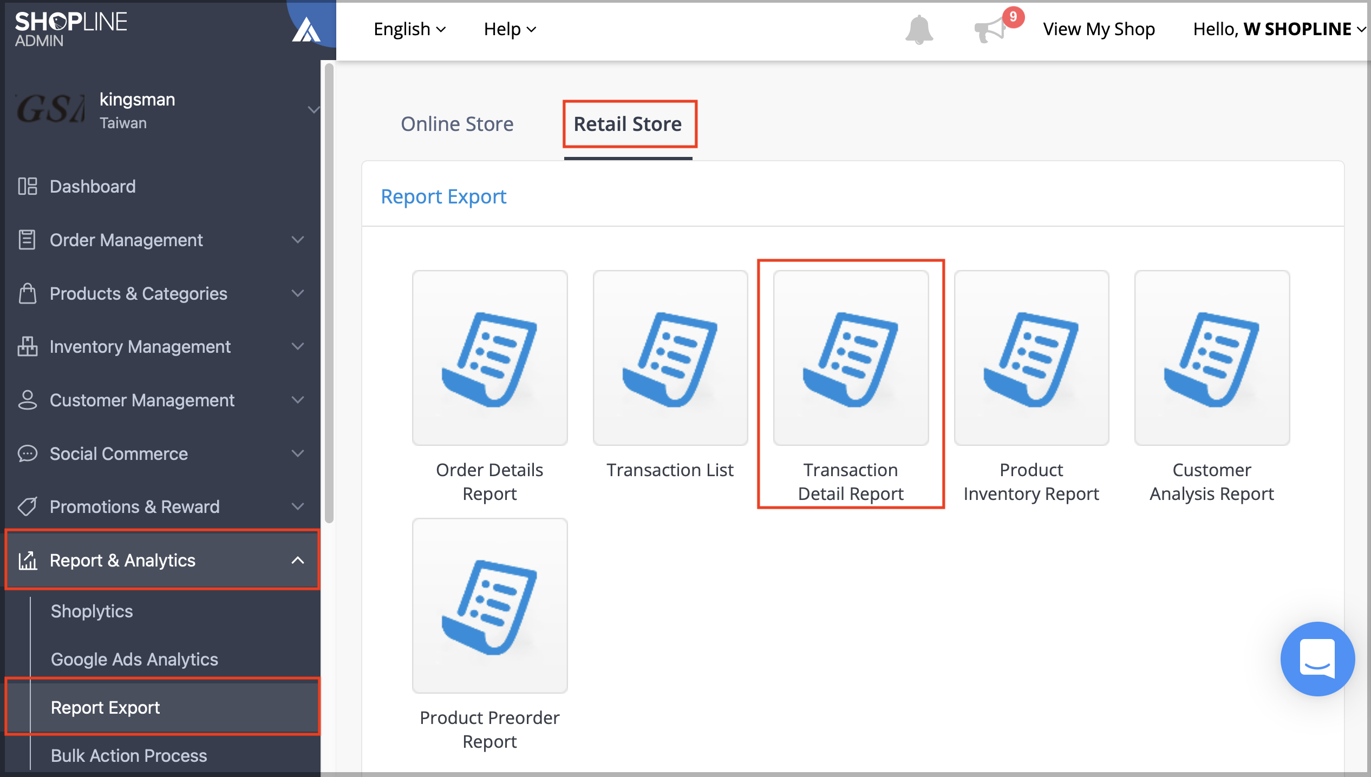1371x777 pixels.
Task: Click the Products & Categories bag icon
Action: point(28,293)
